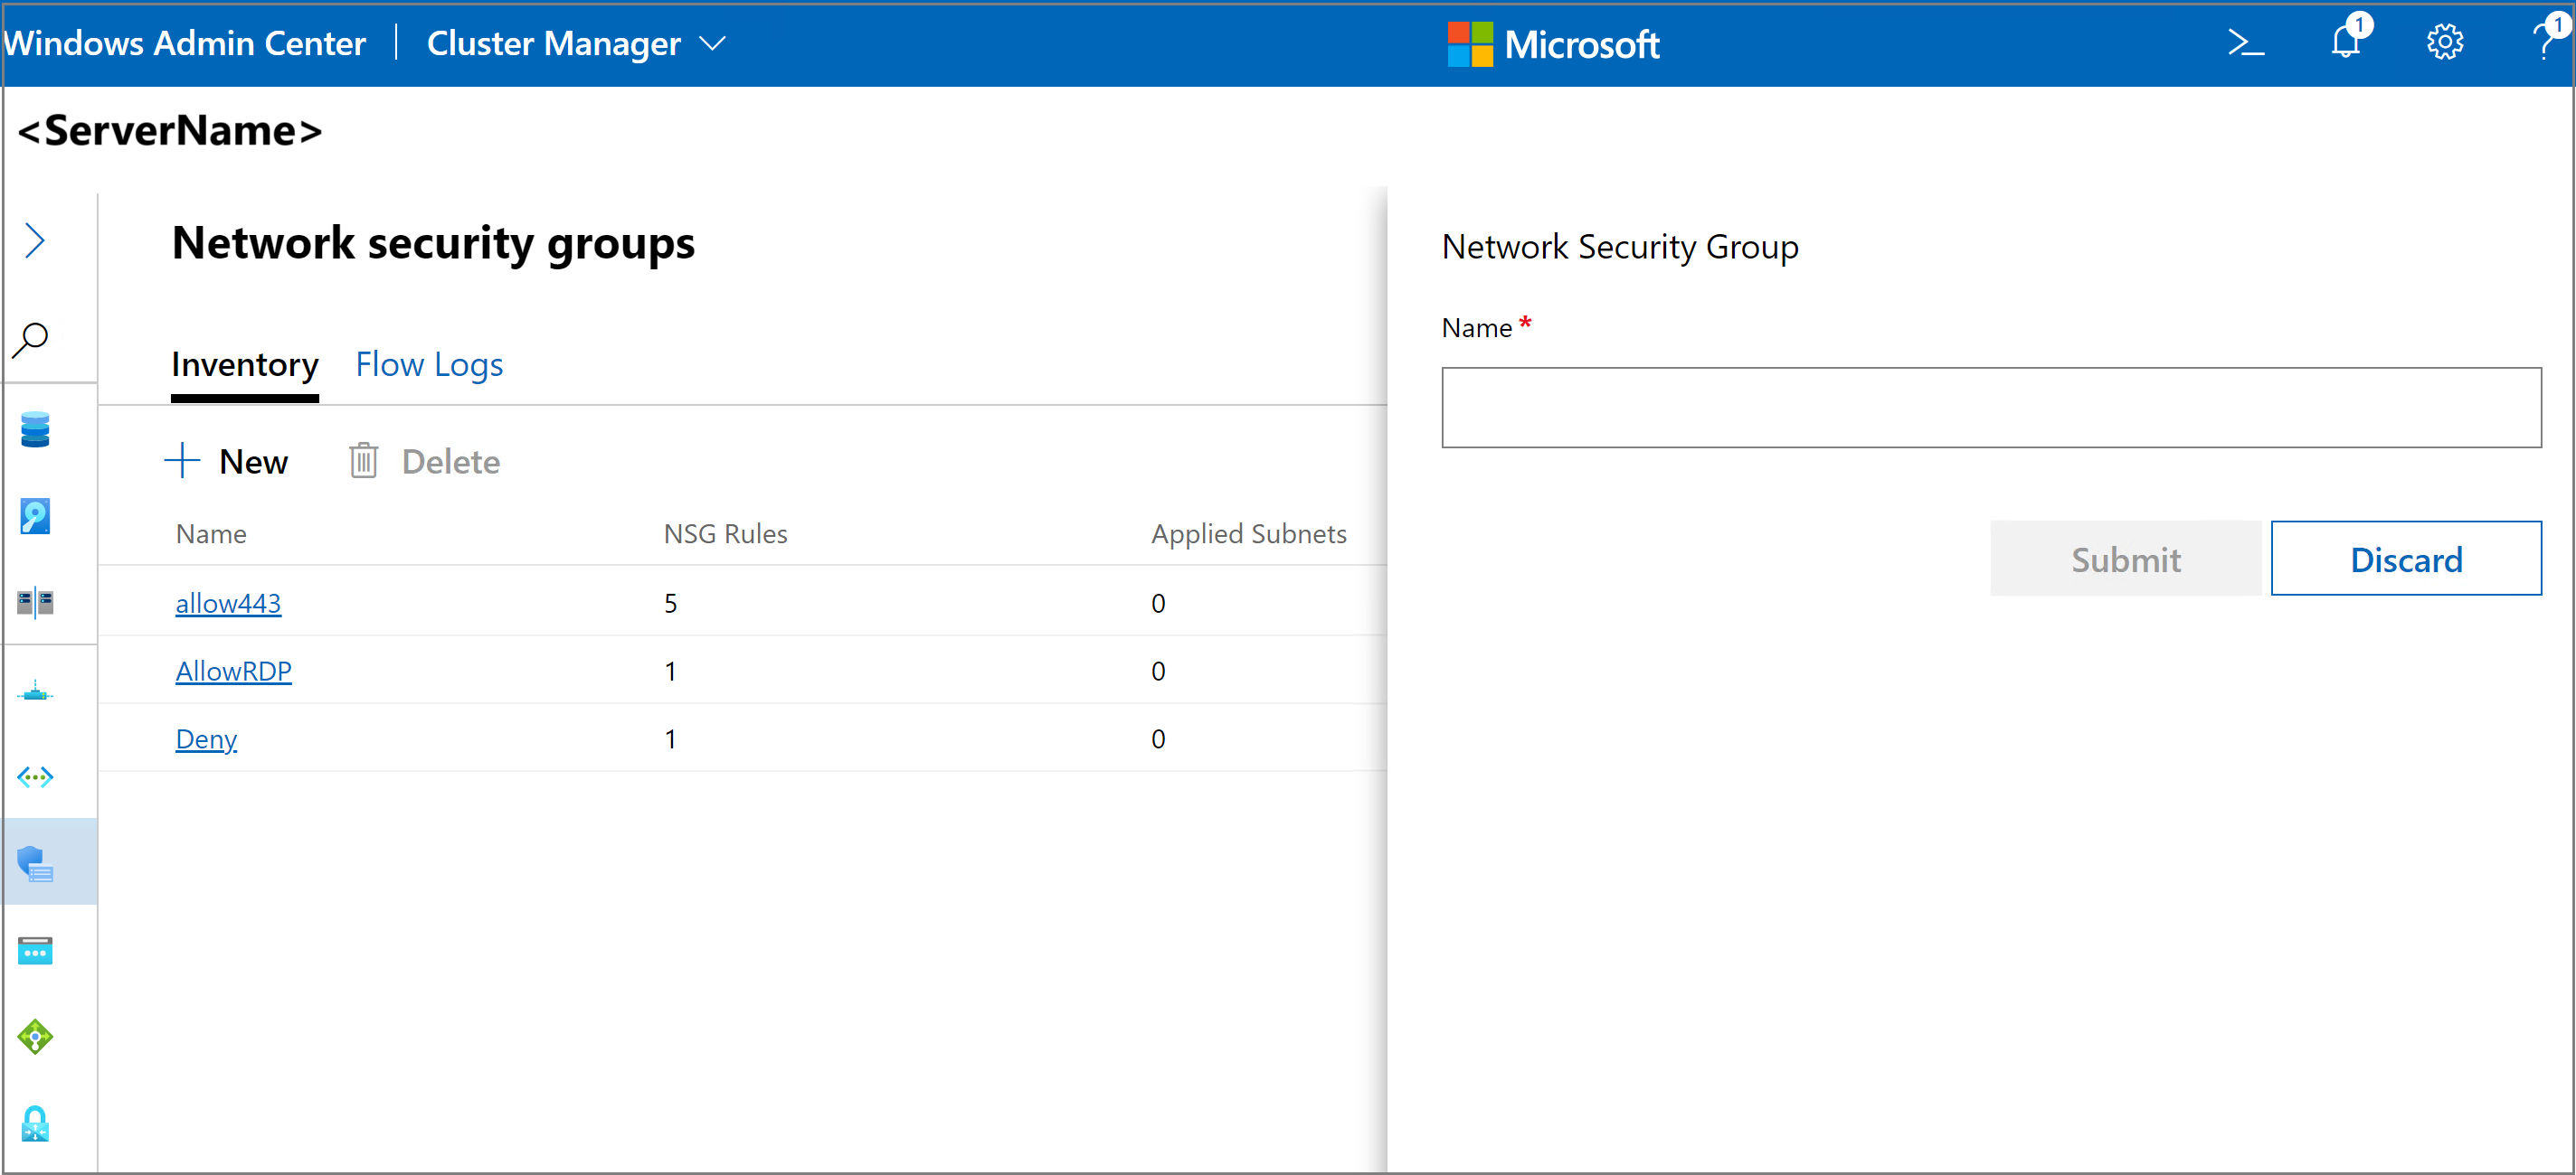The image size is (2576, 1175).
Task: Open Windows Admin Center settings gear
Action: (x=2444, y=42)
